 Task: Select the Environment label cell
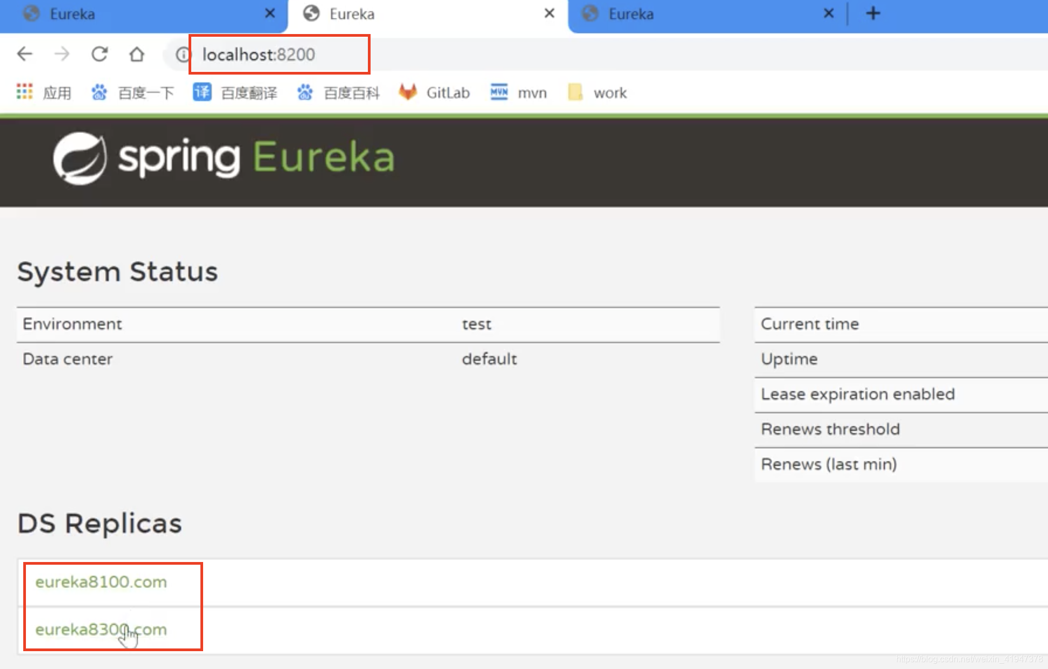72,324
